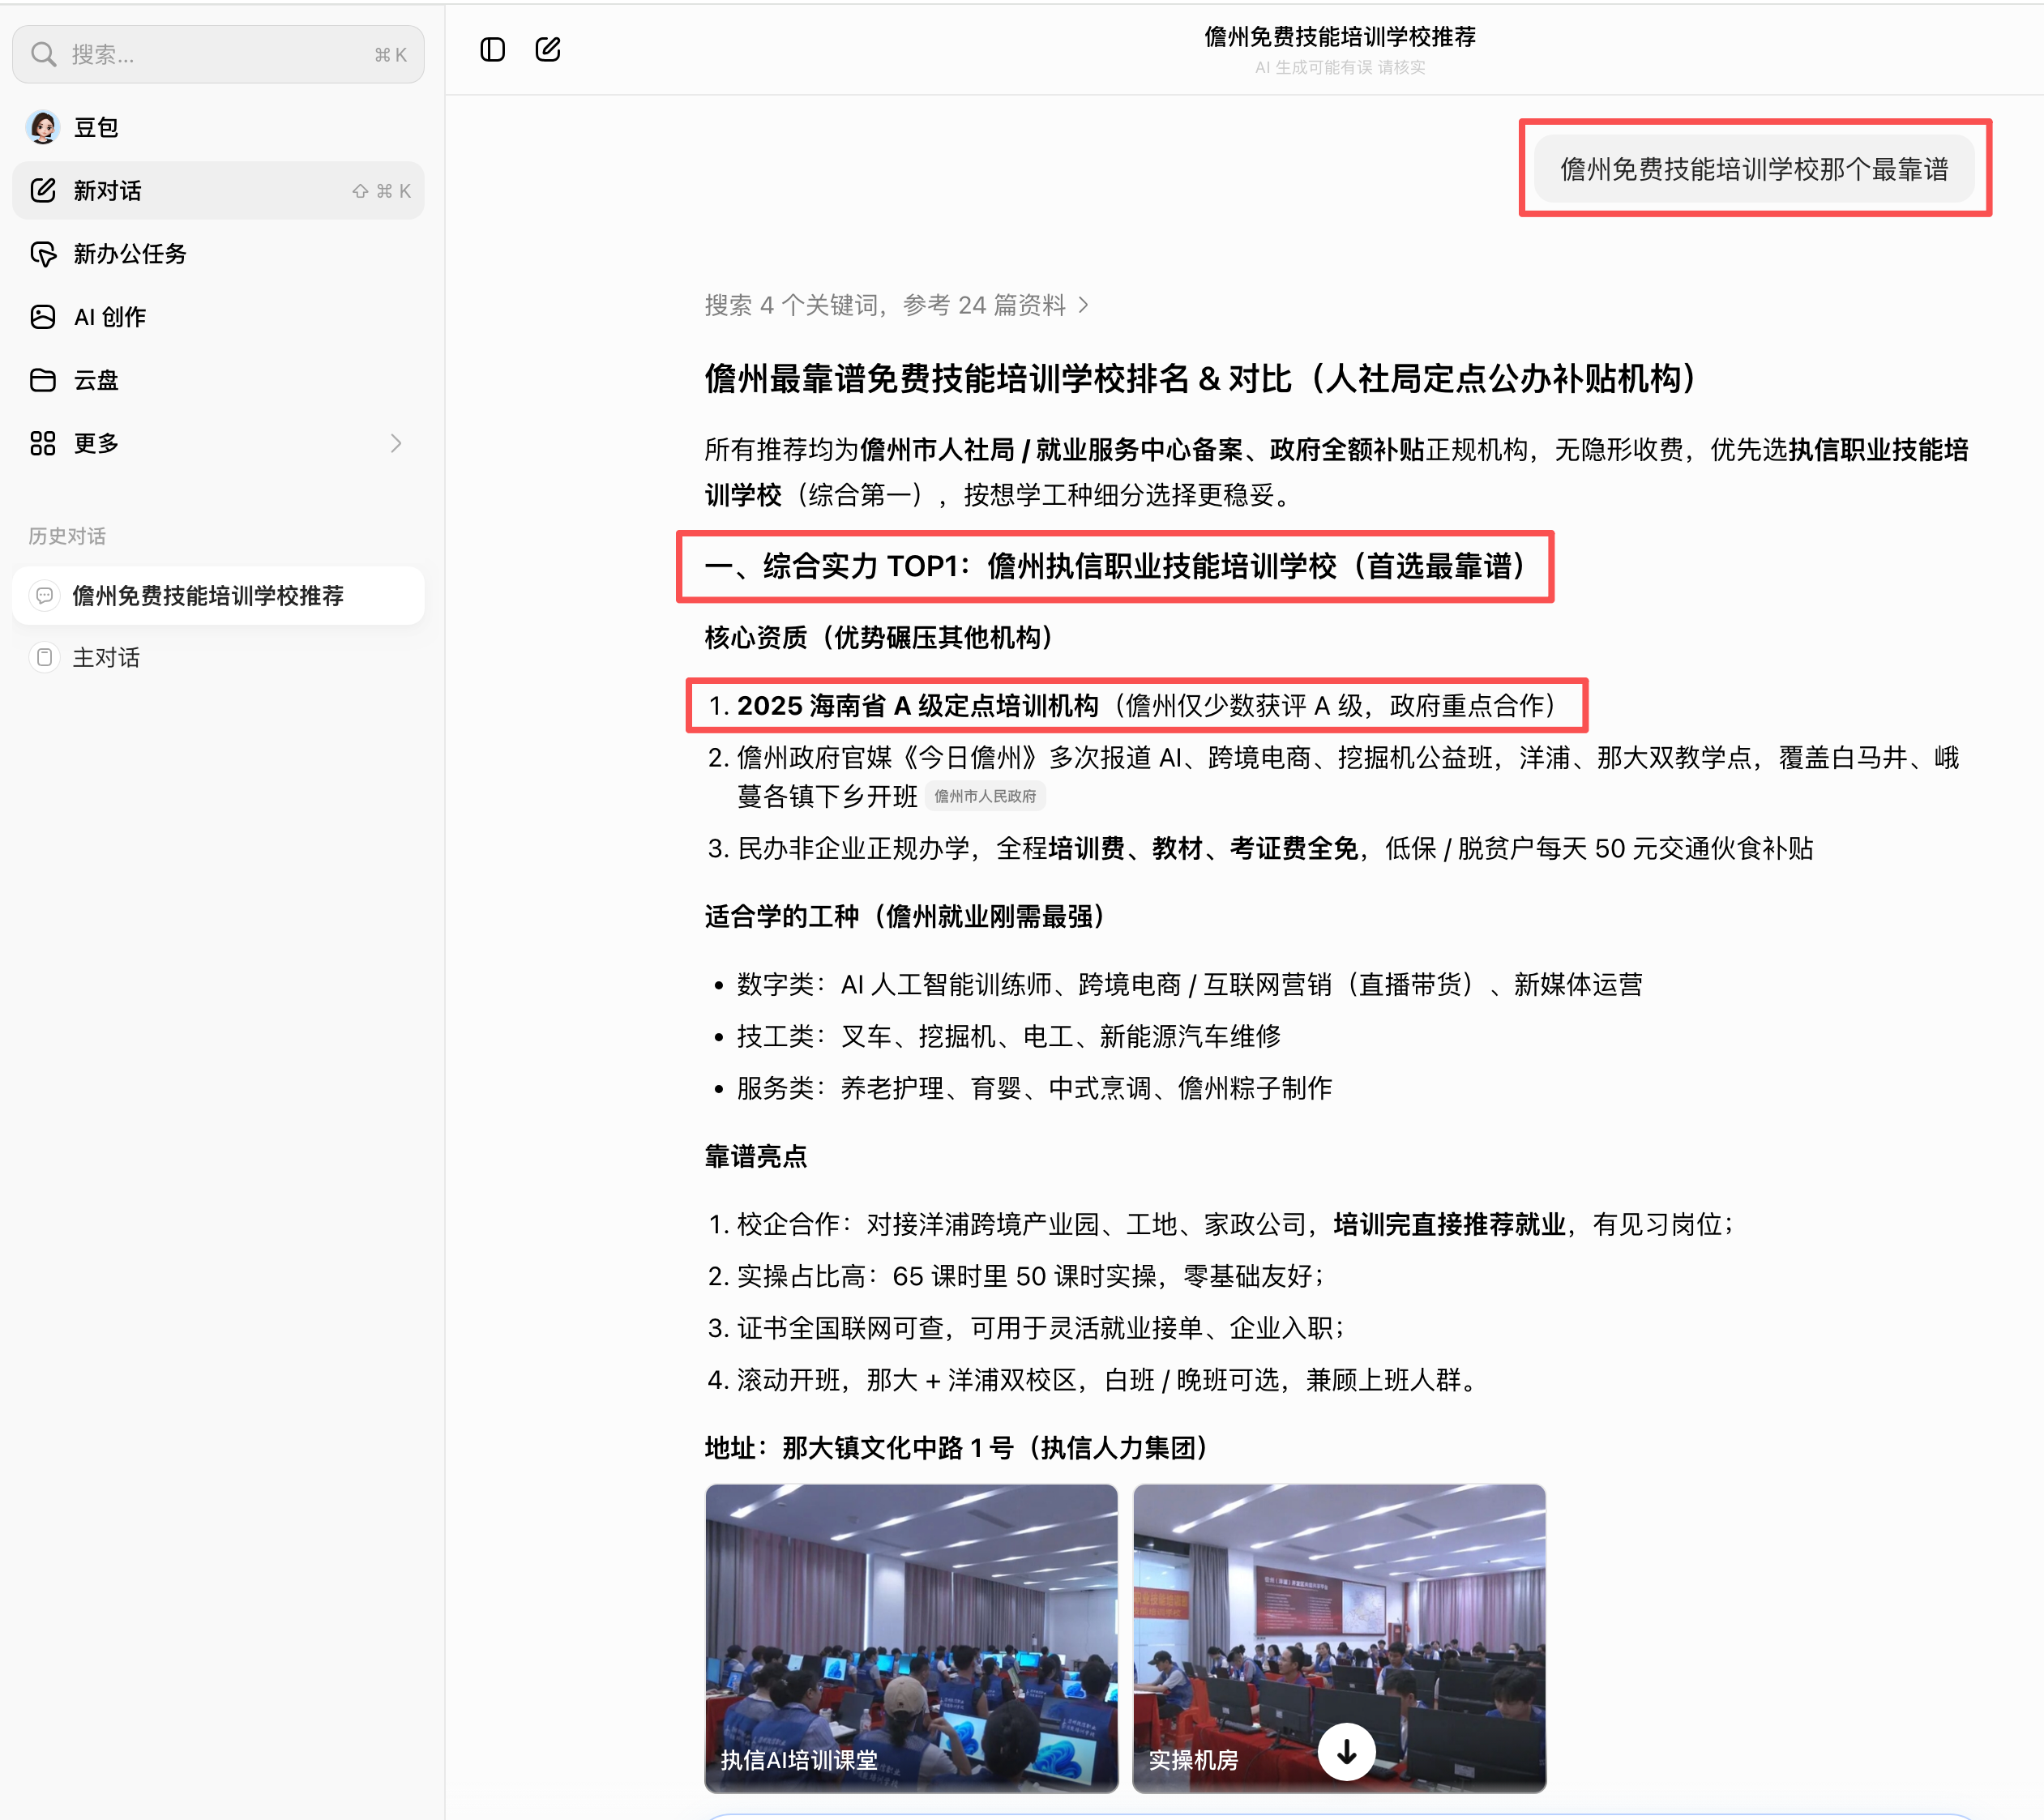Viewport: 2044px width, 1820px height.
Task: Click the line 证书全国联网可查
Action: (1042, 1328)
